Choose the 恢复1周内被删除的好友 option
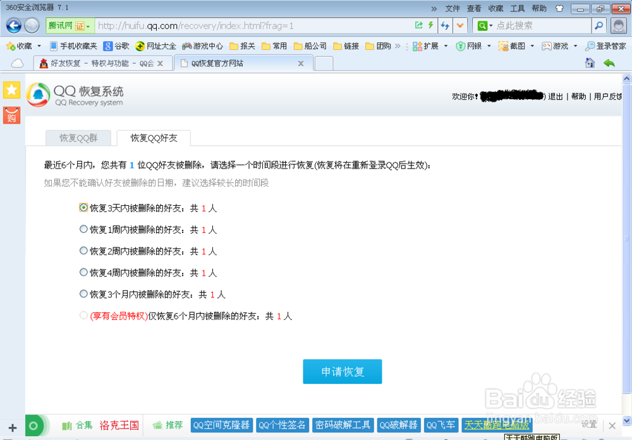 pyautogui.click(x=83, y=229)
